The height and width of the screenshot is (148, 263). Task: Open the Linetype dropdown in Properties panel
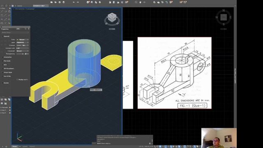click(23, 45)
